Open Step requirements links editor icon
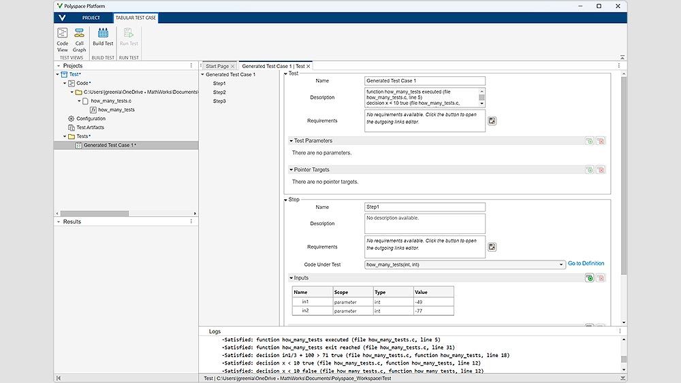681x383 pixels. pos(492,247)
